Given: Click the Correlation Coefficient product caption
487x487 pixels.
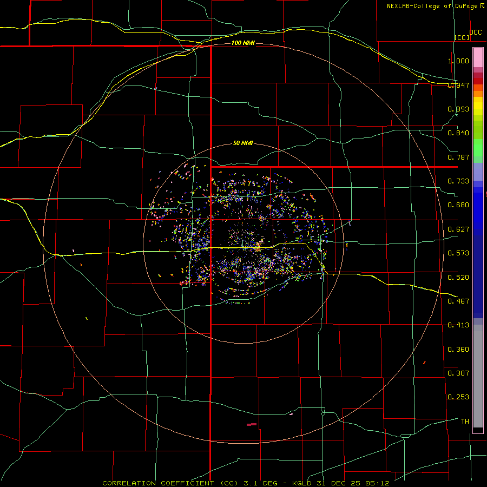Looking at the screenshot, I should pos(246,483).
